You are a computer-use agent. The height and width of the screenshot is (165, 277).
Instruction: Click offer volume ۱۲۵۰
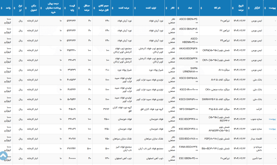[107, 129]
